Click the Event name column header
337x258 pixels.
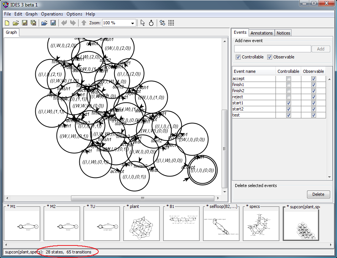coord(254,71)
